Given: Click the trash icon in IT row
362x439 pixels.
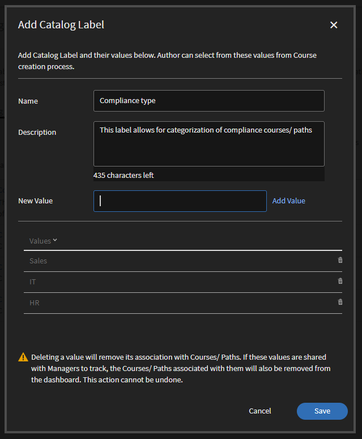Looking at the screenshot, I should click(x=340, y=281).
